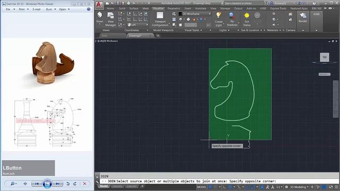Toggle Sun Status
The height and width of the screenshot is (191, 340).
click(x=246, y=19)
